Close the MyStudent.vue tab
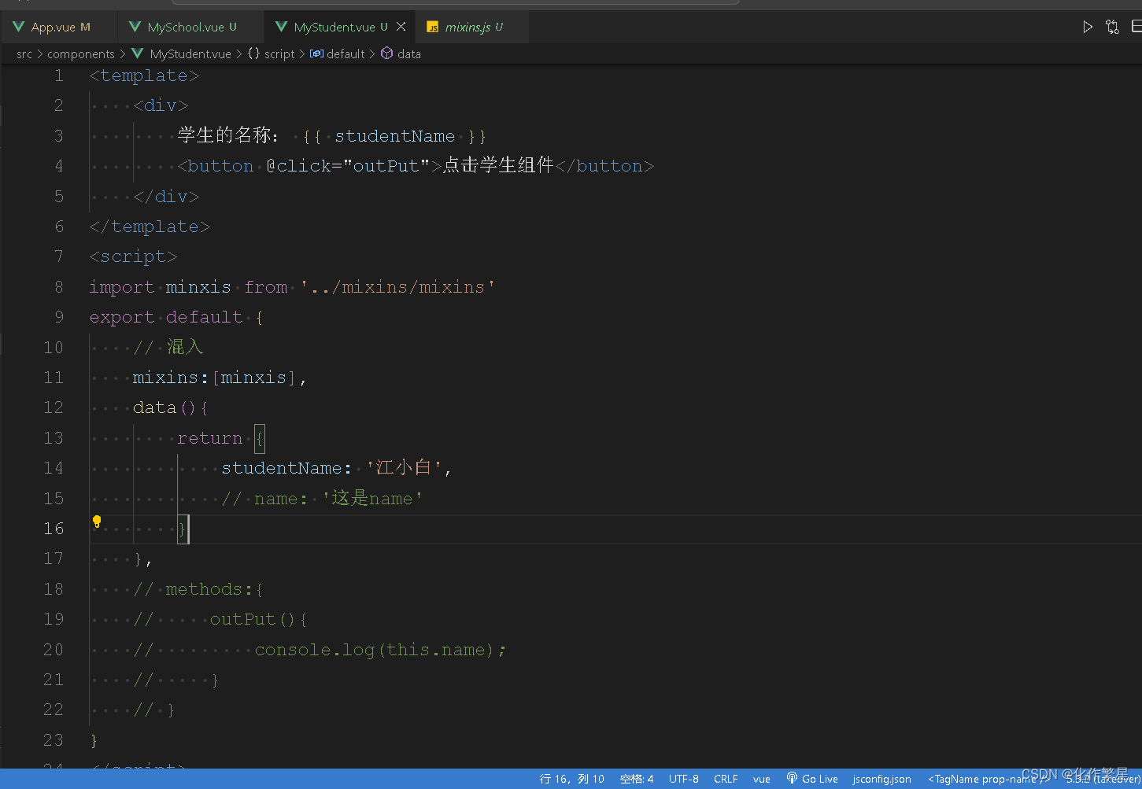Viewport: 1142px width, 789px height. [x=401, y=27]
